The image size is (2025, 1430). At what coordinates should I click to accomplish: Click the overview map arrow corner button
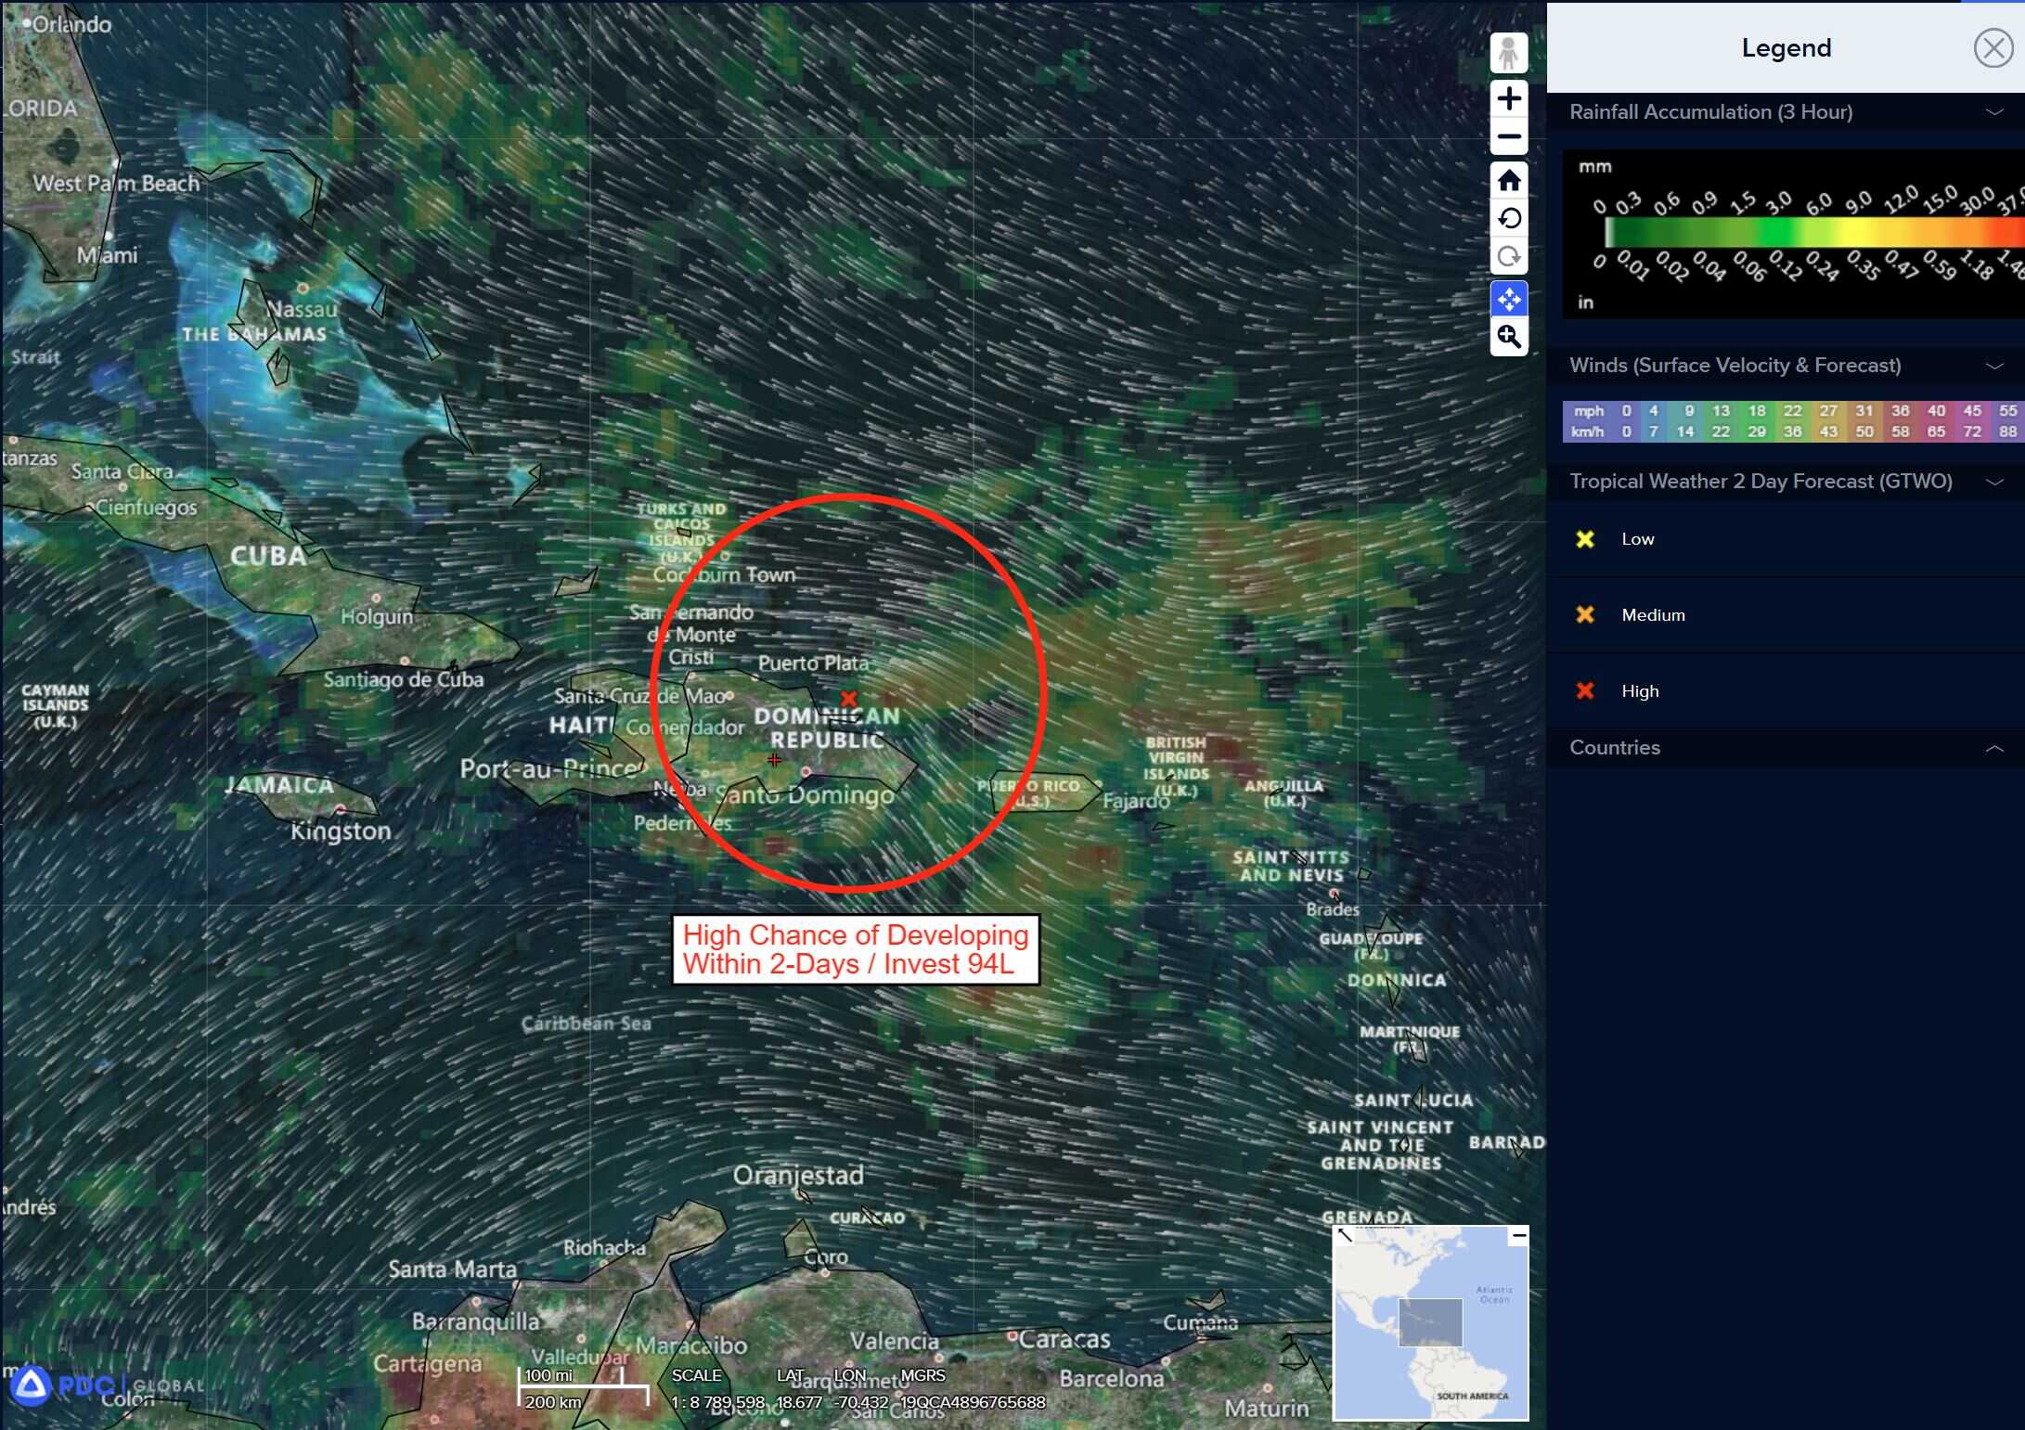point(1345,1236)
